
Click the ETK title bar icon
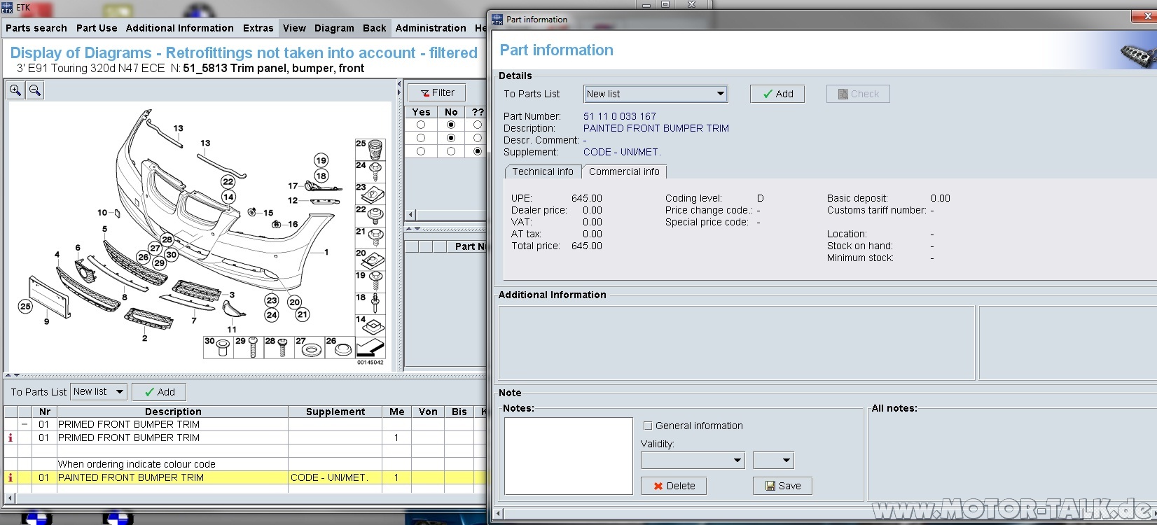tap(7, 8)
